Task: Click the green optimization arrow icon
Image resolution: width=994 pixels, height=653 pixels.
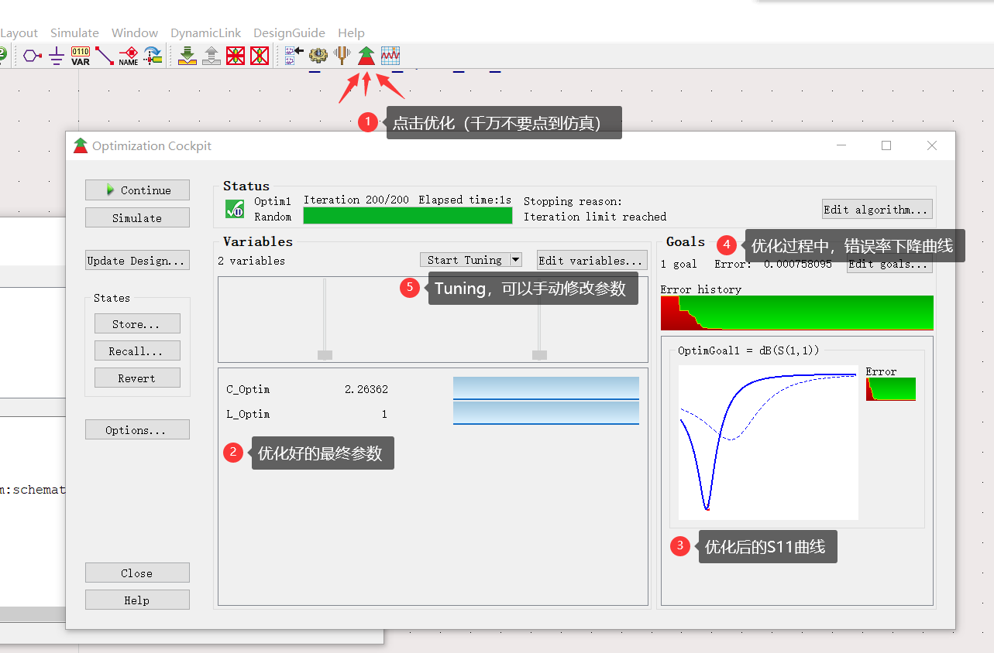Action: click(x=366, y=55)
